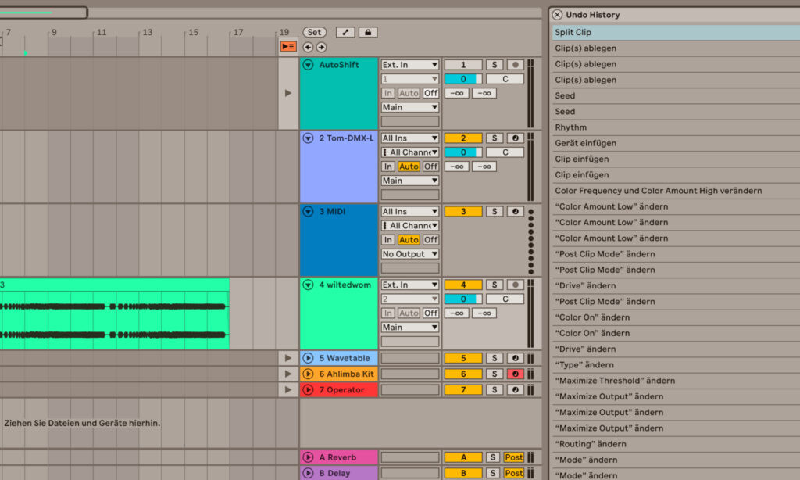
Task: Open the 3 MIDI No Output dropdown
Action: pyautogui.click(x=410, y=254)
